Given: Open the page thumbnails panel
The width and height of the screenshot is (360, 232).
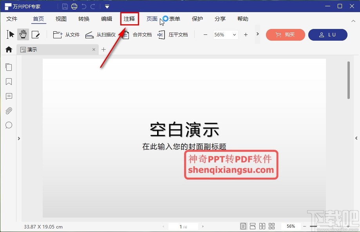Looking at the screenshot, I should pyautogui.click(x=9, y=67).
